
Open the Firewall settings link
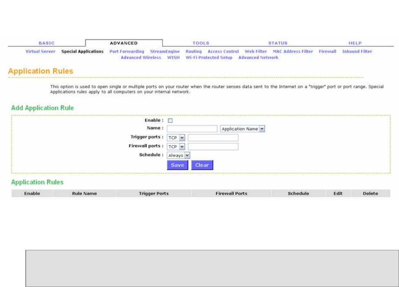pyautogui.click(x=328, y=51)
